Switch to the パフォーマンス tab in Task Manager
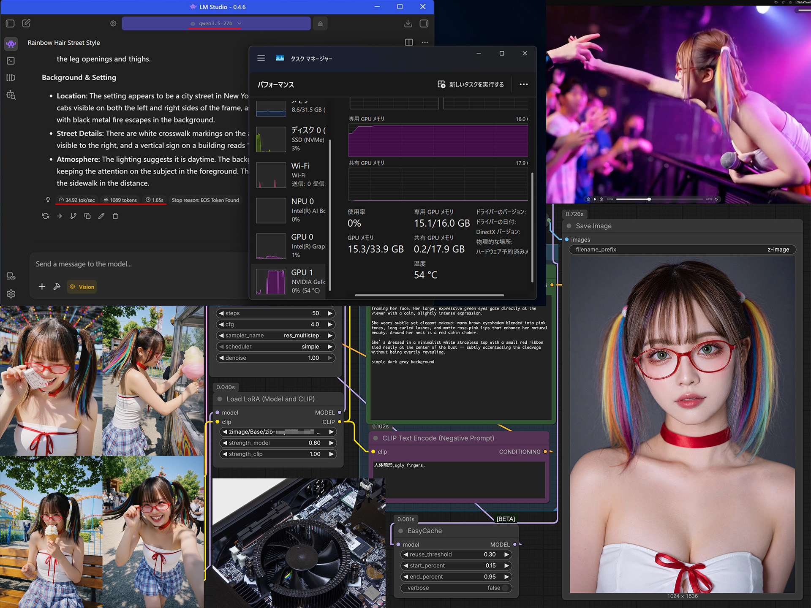The height and width of the screenshot is (608, 811). click(276, 84)
